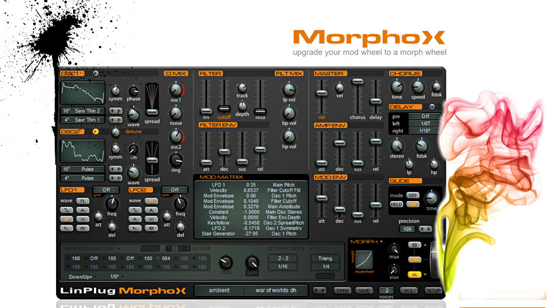Open LFO2 sync Off dropdown
This screenshot has height=308, width=554.
click(x=175, y=190)
